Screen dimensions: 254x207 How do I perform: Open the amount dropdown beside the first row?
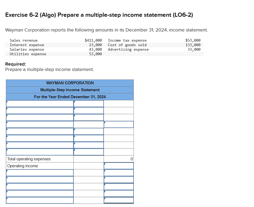[88, 103]
